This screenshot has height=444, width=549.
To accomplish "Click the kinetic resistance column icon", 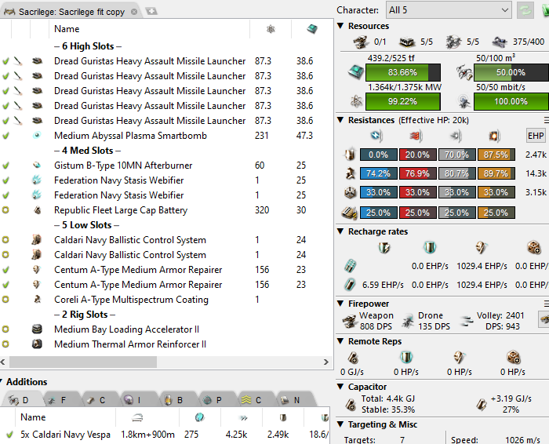I will (456, 136).
